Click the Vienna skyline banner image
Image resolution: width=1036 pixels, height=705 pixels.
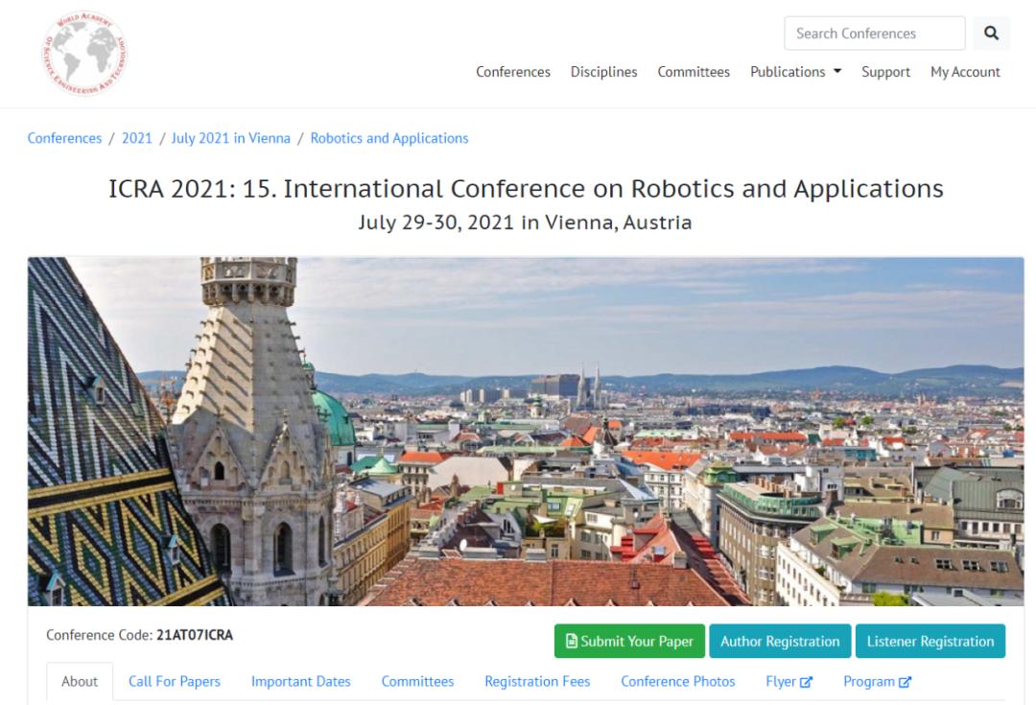pyautogui.click(x=526, y=432)
